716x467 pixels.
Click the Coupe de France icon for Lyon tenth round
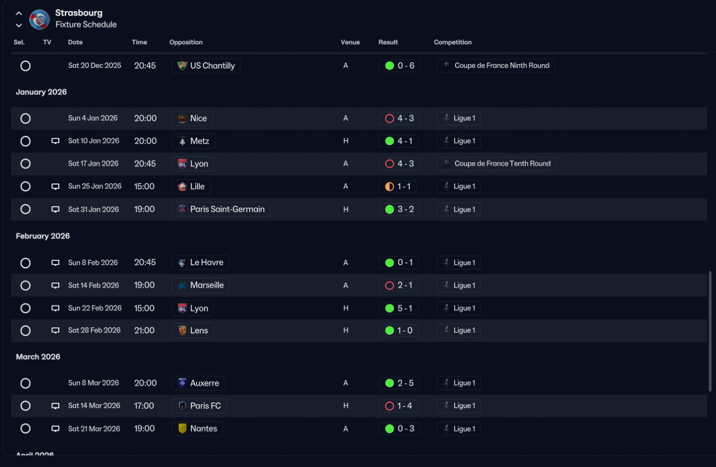point(446,164)
